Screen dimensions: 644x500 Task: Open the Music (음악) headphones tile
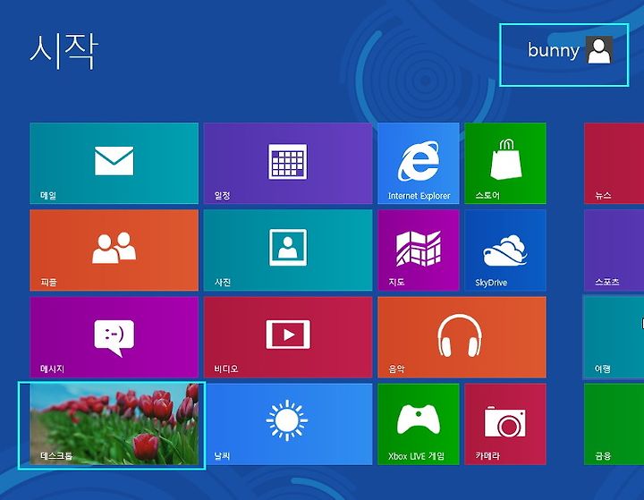(x=462, y=337)
